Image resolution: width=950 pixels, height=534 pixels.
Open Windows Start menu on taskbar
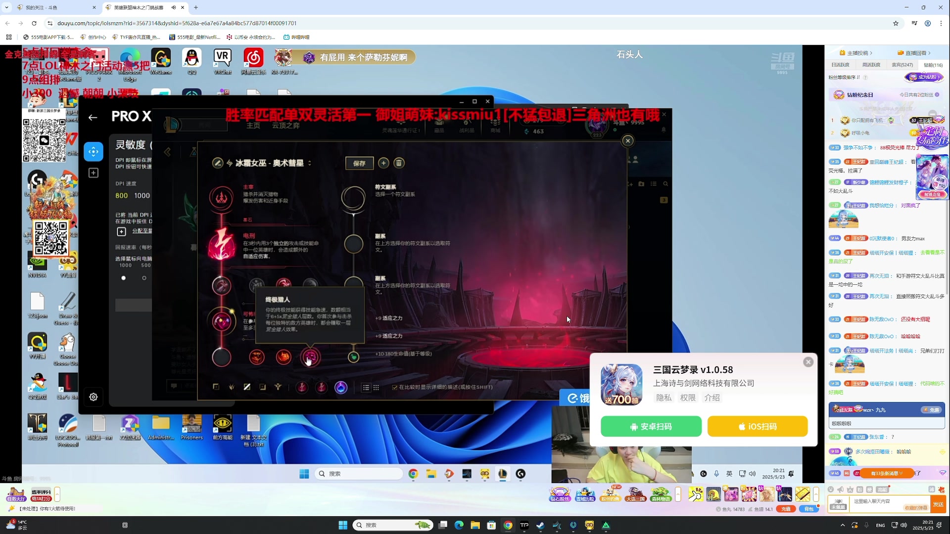coord(343,525)
